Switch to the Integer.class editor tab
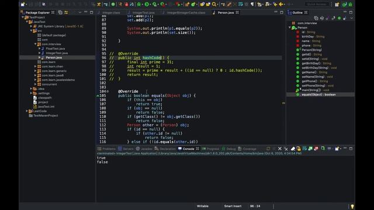 pyautogui.click(x=111, y=13)
